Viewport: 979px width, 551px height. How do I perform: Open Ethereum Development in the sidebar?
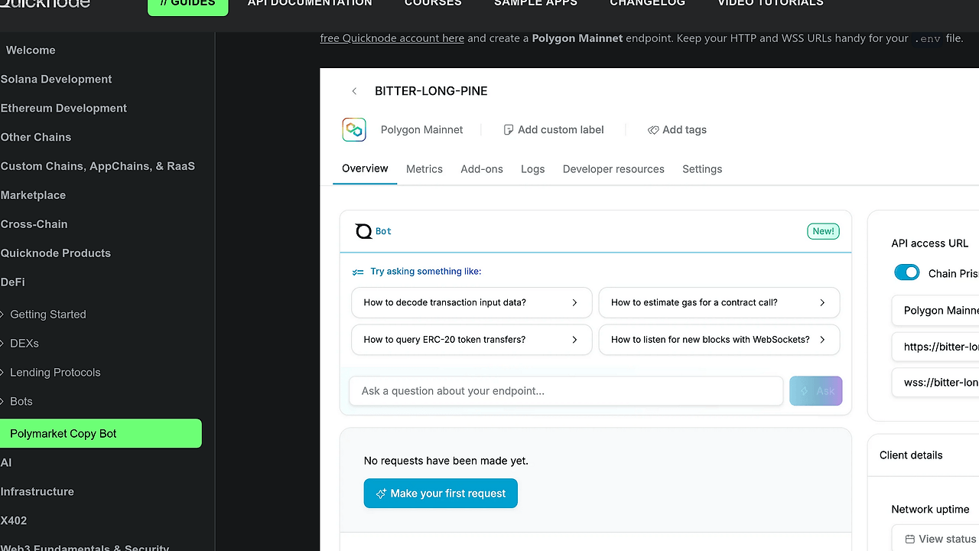[x=63, y=109]
